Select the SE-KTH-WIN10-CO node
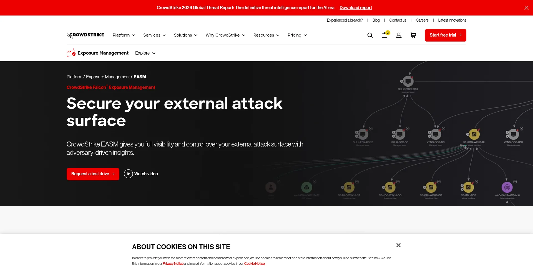The height and width of the screenshot is (275, 533). [431, 187]
